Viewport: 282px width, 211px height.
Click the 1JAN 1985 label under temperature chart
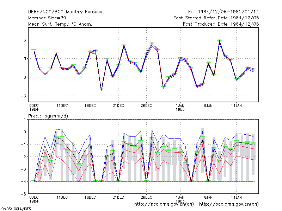coord(180,107)
